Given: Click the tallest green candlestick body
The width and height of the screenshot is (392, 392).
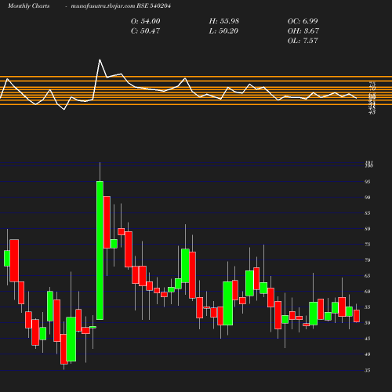Looking at the screenshot, I should pos(100,250).
